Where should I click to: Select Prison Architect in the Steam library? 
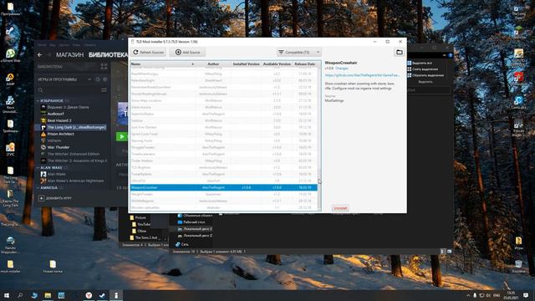[x=61, y=134]
